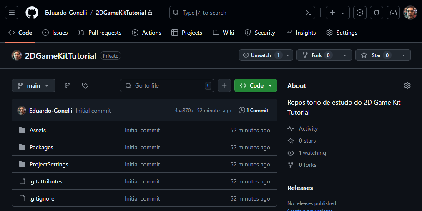The width and height of the screenshot is (422, 211).
Task: Switch to the Settings tab
Action: point(342,33)
